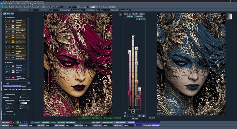Click the link icon on Polysonic Black filament
This screenshot has height=129, width=237.
point(7,52)
